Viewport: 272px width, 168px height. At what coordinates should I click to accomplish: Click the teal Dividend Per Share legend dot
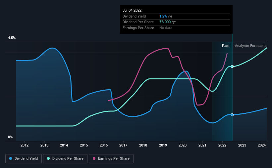48,158
